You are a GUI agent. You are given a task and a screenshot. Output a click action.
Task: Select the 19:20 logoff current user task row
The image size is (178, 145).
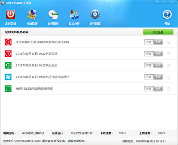(x=89, y=77)
